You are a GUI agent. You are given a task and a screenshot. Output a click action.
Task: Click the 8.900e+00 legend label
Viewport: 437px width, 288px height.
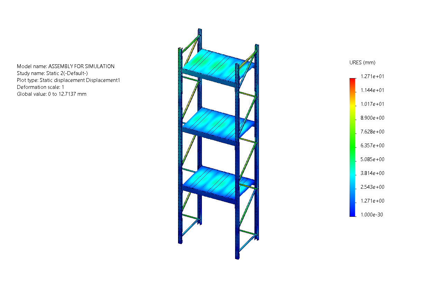point(372,118)
